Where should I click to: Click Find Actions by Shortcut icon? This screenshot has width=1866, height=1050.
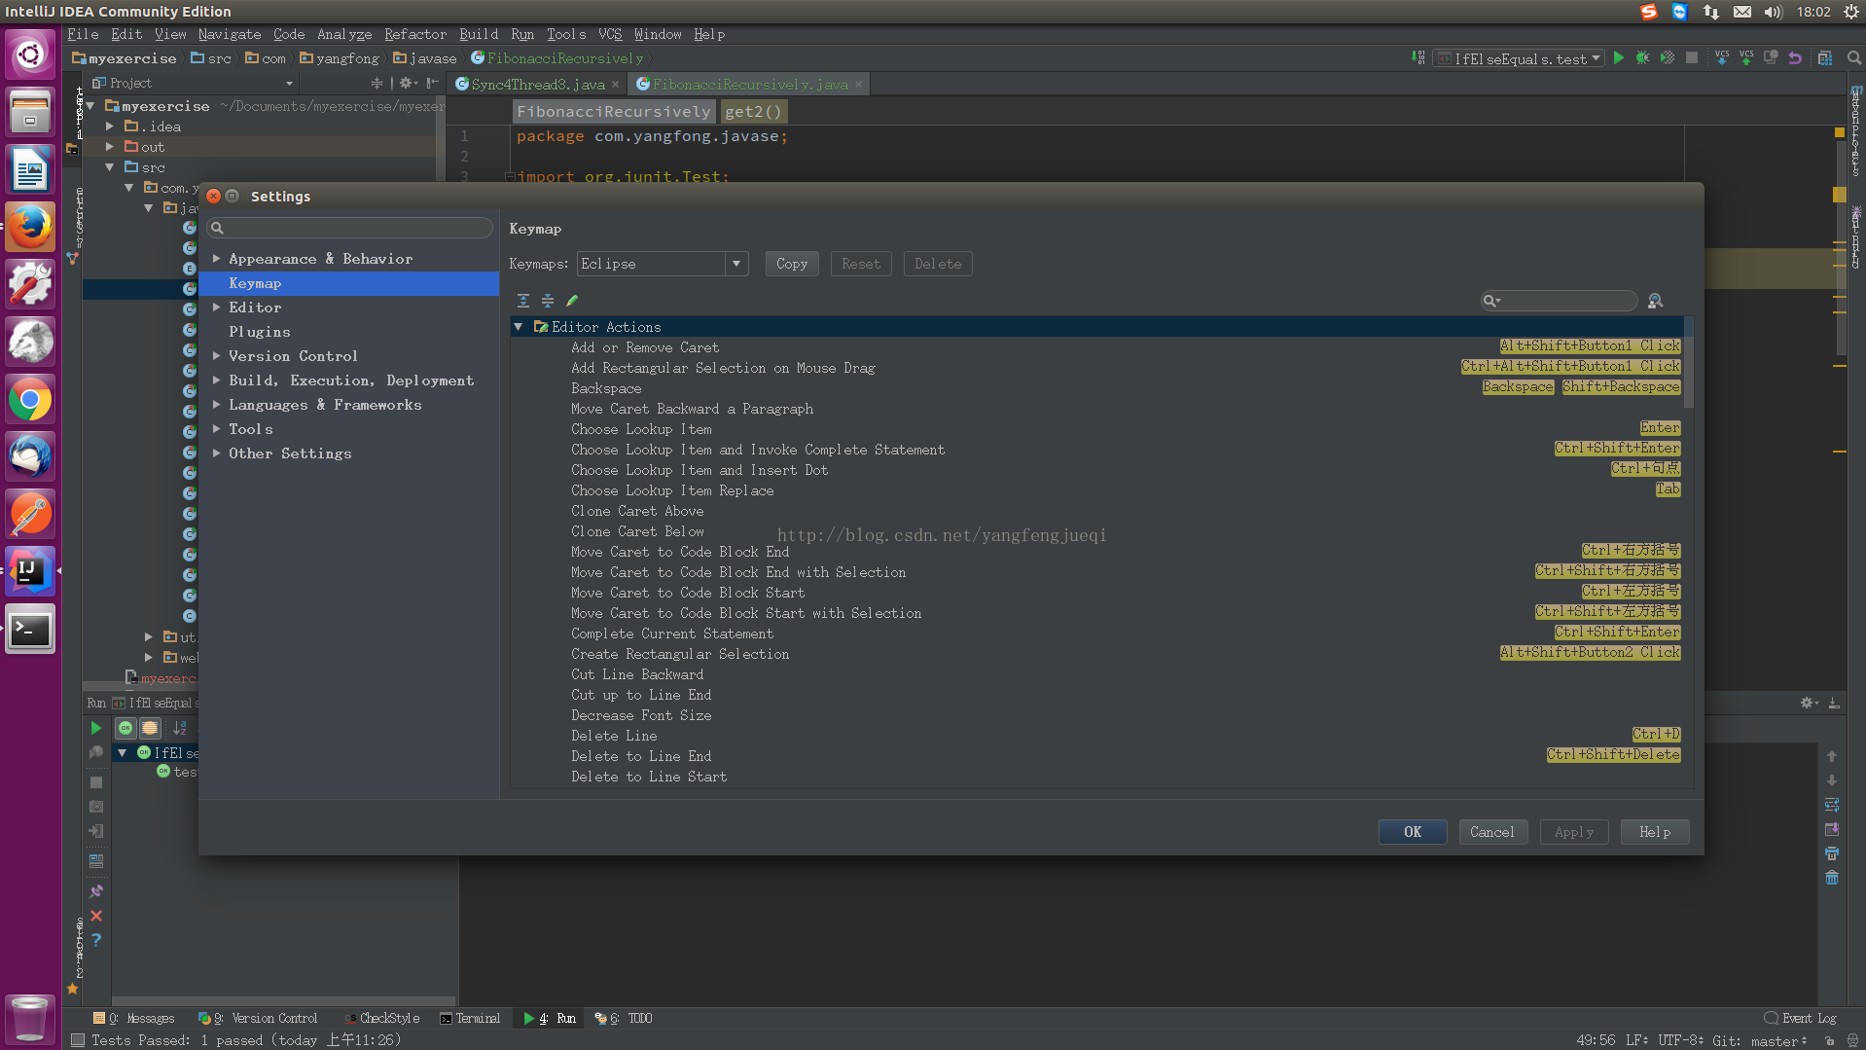pyautogui.click(x=1655, y=301)
